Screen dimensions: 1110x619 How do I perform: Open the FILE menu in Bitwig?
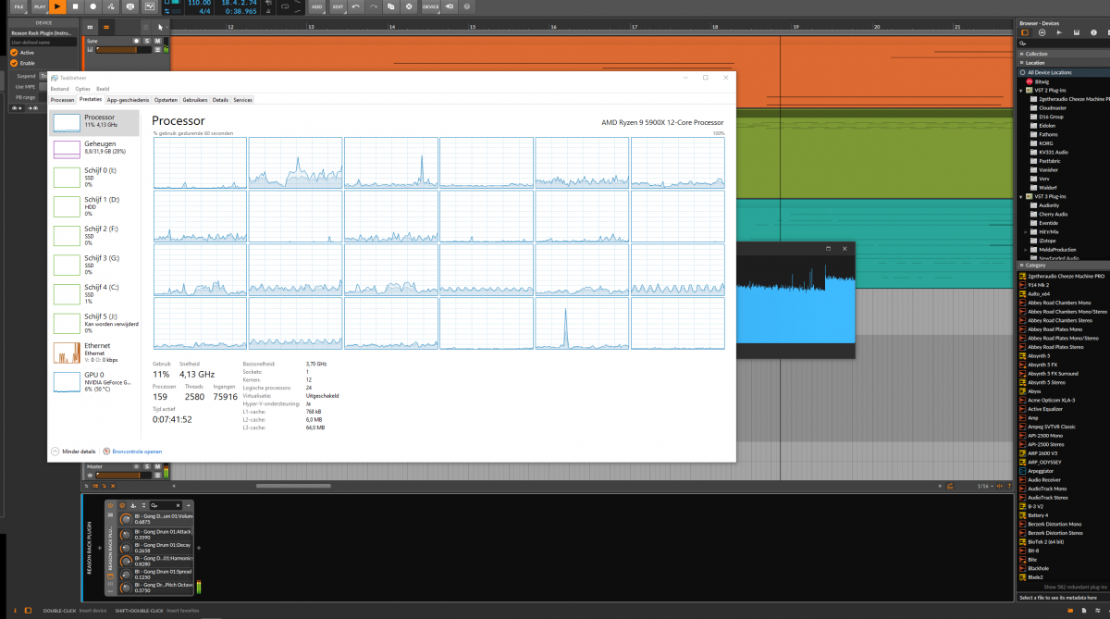pyautogui.click(x=18, y=6)
